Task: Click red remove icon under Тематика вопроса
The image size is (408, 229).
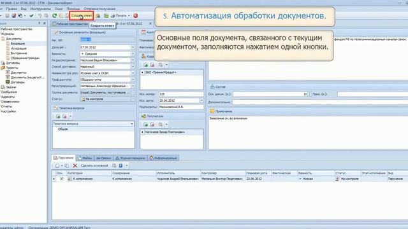Action: (x=64, y=116)
